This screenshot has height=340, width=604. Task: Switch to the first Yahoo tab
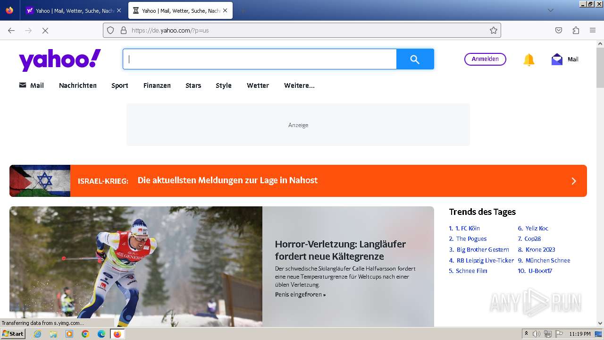[74, 10]
